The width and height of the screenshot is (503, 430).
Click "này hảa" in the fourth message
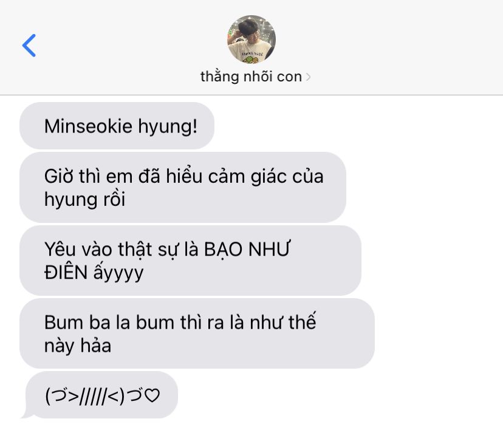pyautogui.click(x=78, y=346)
